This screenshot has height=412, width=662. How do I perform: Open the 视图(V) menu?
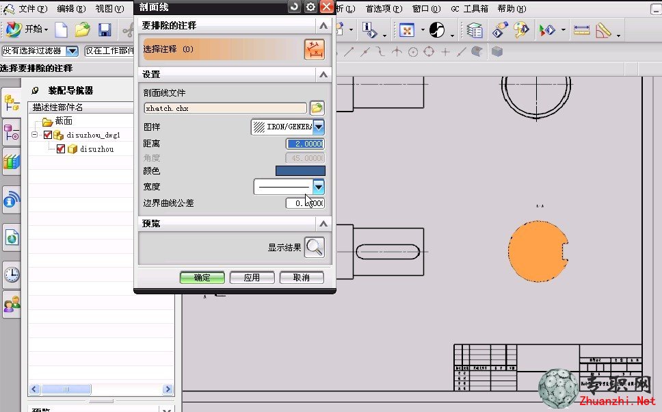109,8
